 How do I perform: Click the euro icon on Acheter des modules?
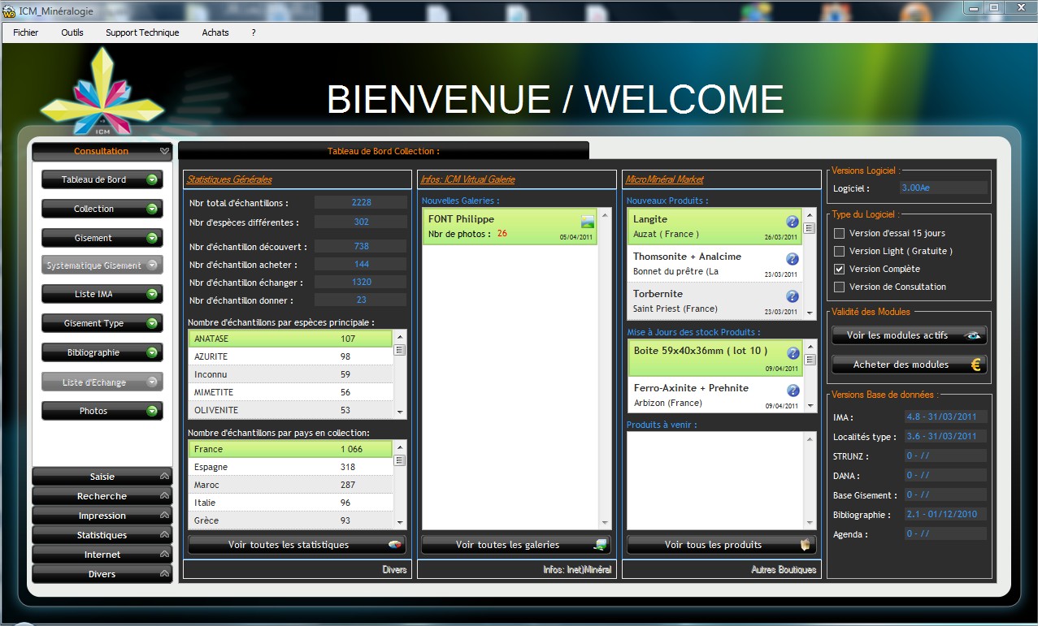(x=976, y=365)
